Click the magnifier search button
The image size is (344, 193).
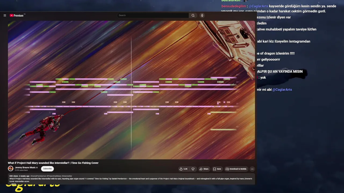pyautogui.click(x=193, y=15)
